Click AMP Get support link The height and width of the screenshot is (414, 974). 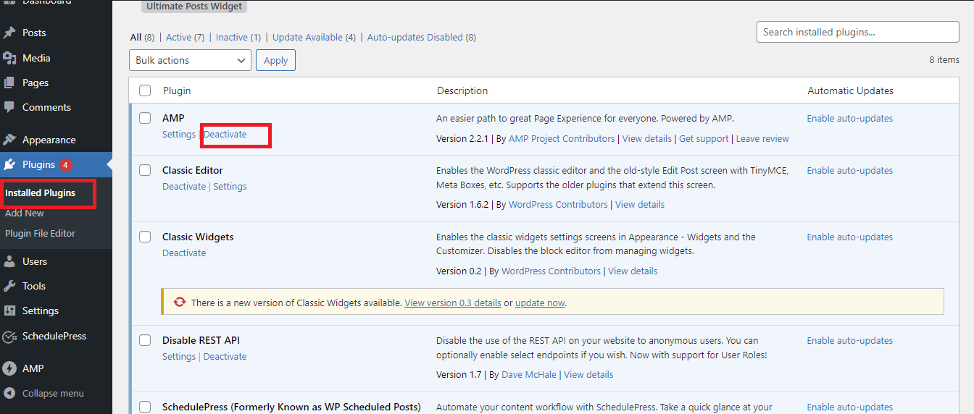[704, 139]
